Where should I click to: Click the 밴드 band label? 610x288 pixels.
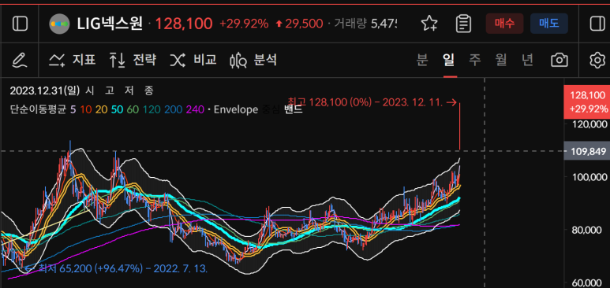point(294,110)
